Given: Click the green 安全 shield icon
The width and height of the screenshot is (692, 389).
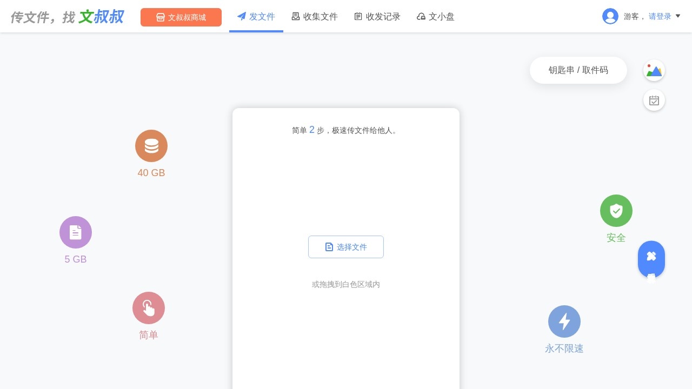Looking at the screenshot, I should click(x=616, y=211).
